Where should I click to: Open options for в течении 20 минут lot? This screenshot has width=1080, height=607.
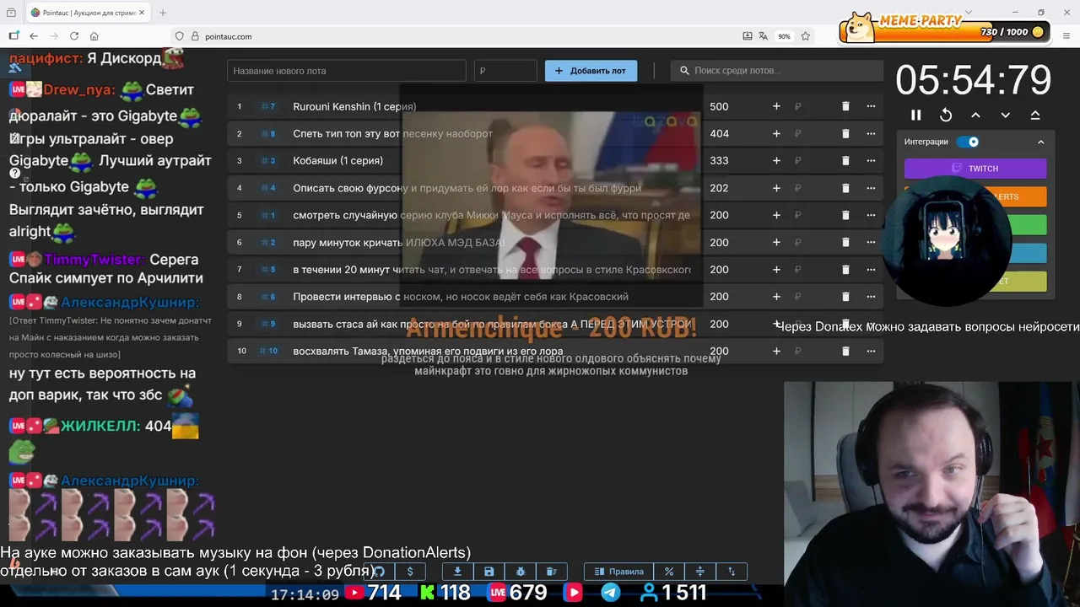coord(871,270)
